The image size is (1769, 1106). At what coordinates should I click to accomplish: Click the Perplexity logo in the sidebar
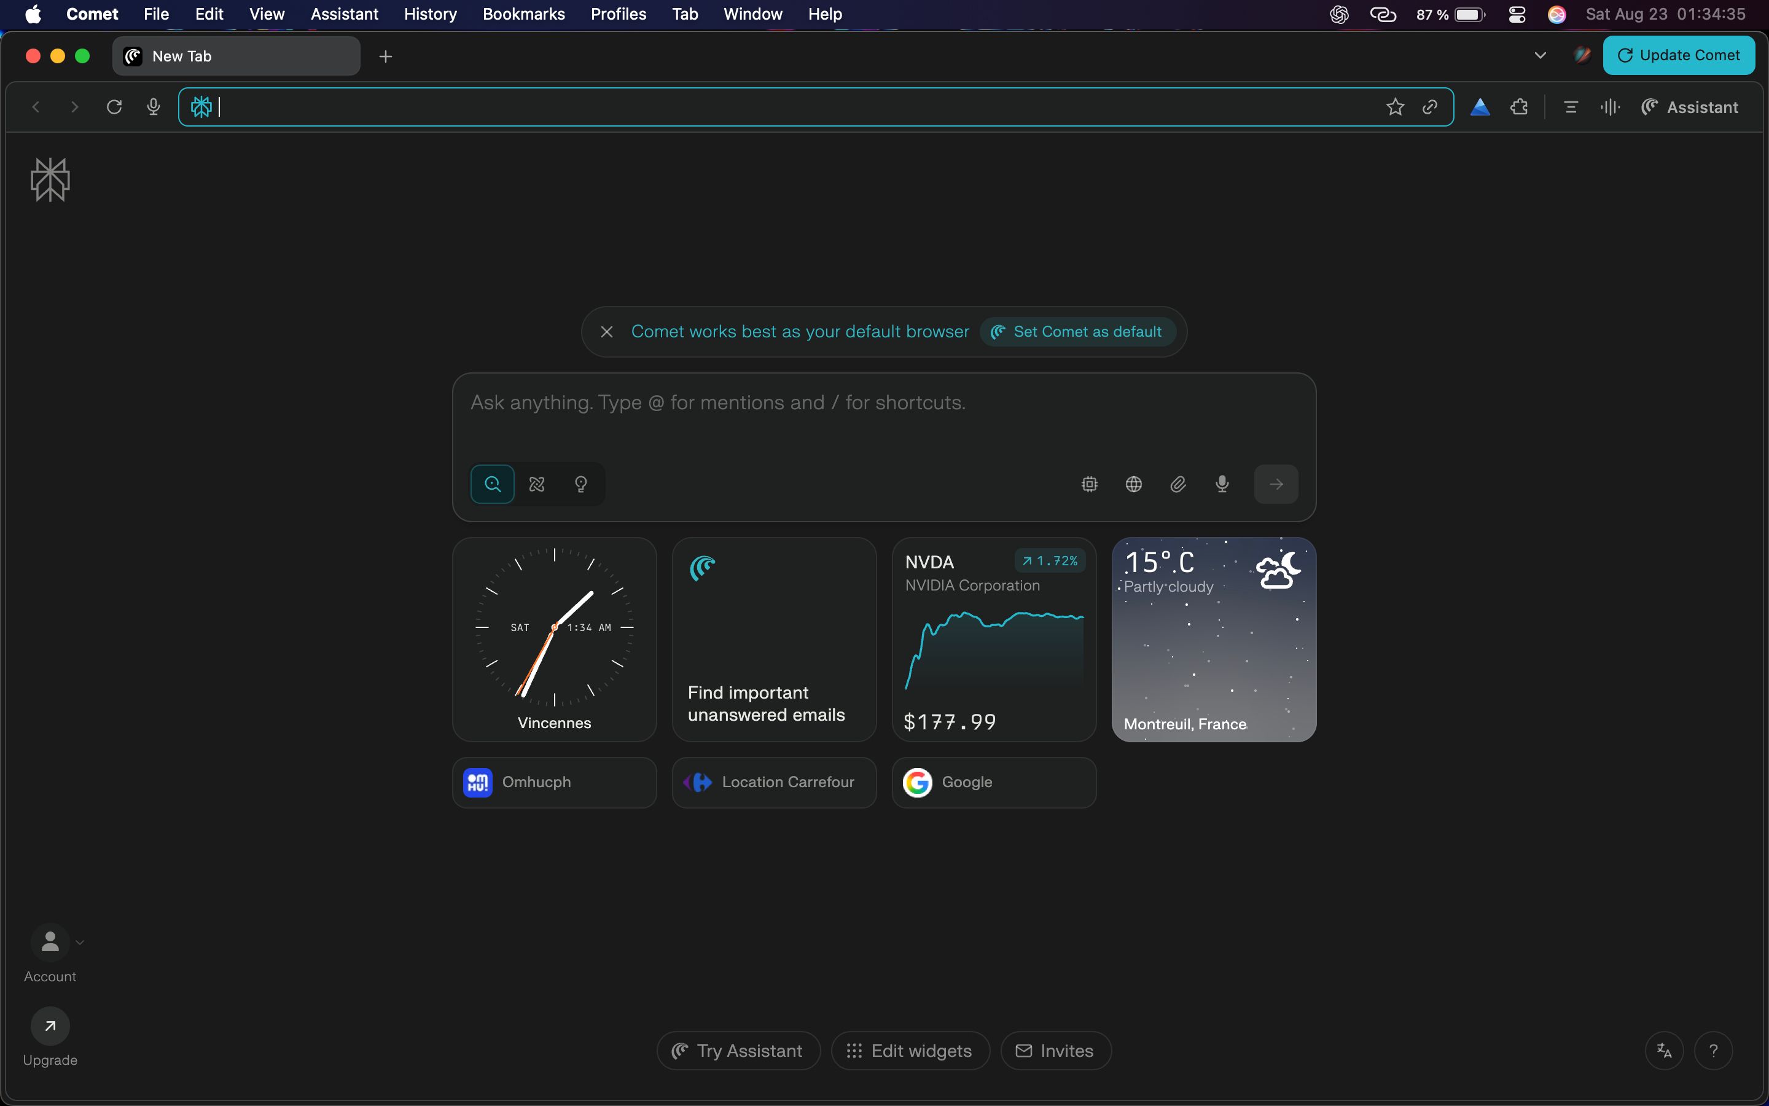coord(50,179)
